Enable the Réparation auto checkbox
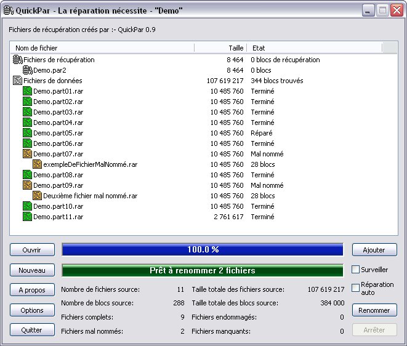407x346 pixels. pos(355,288)
